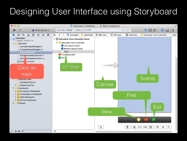Image resolution: width=187 pixels, height=141 pixels.
Task: Enter full screen with top-right arrows
Action: coord(176,26)
